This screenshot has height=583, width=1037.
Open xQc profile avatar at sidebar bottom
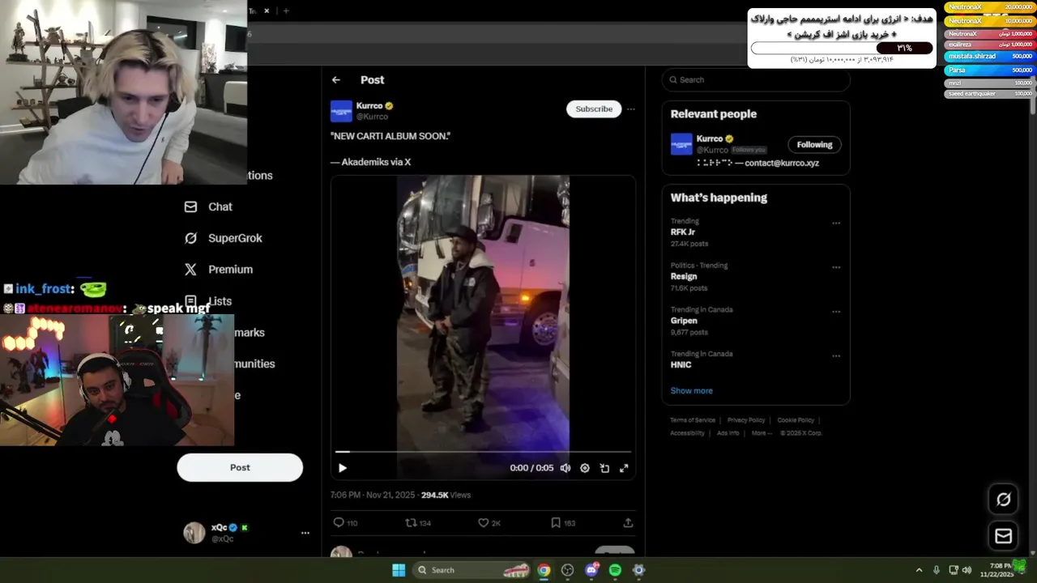click(x=194, y=532)
